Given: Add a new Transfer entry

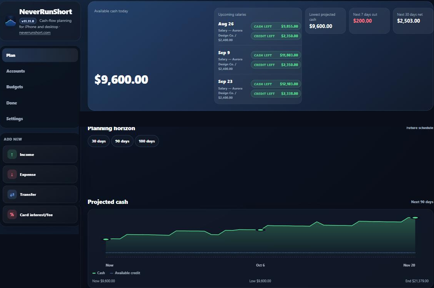Looking at the screenshot, I should tap(40, 194).
